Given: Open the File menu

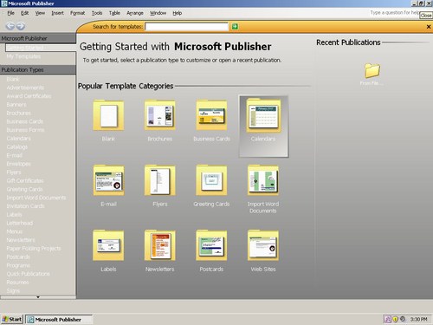Looking at the screenshot, I should tap(11, 13).
